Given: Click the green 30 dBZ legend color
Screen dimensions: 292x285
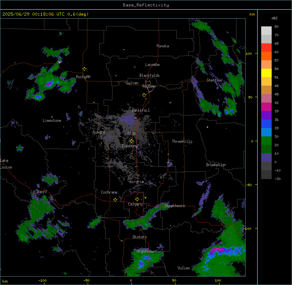Looking at the screenshot, I should (x=266, y=141).
